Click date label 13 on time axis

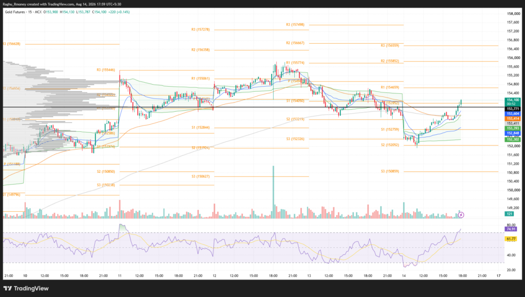309,276
